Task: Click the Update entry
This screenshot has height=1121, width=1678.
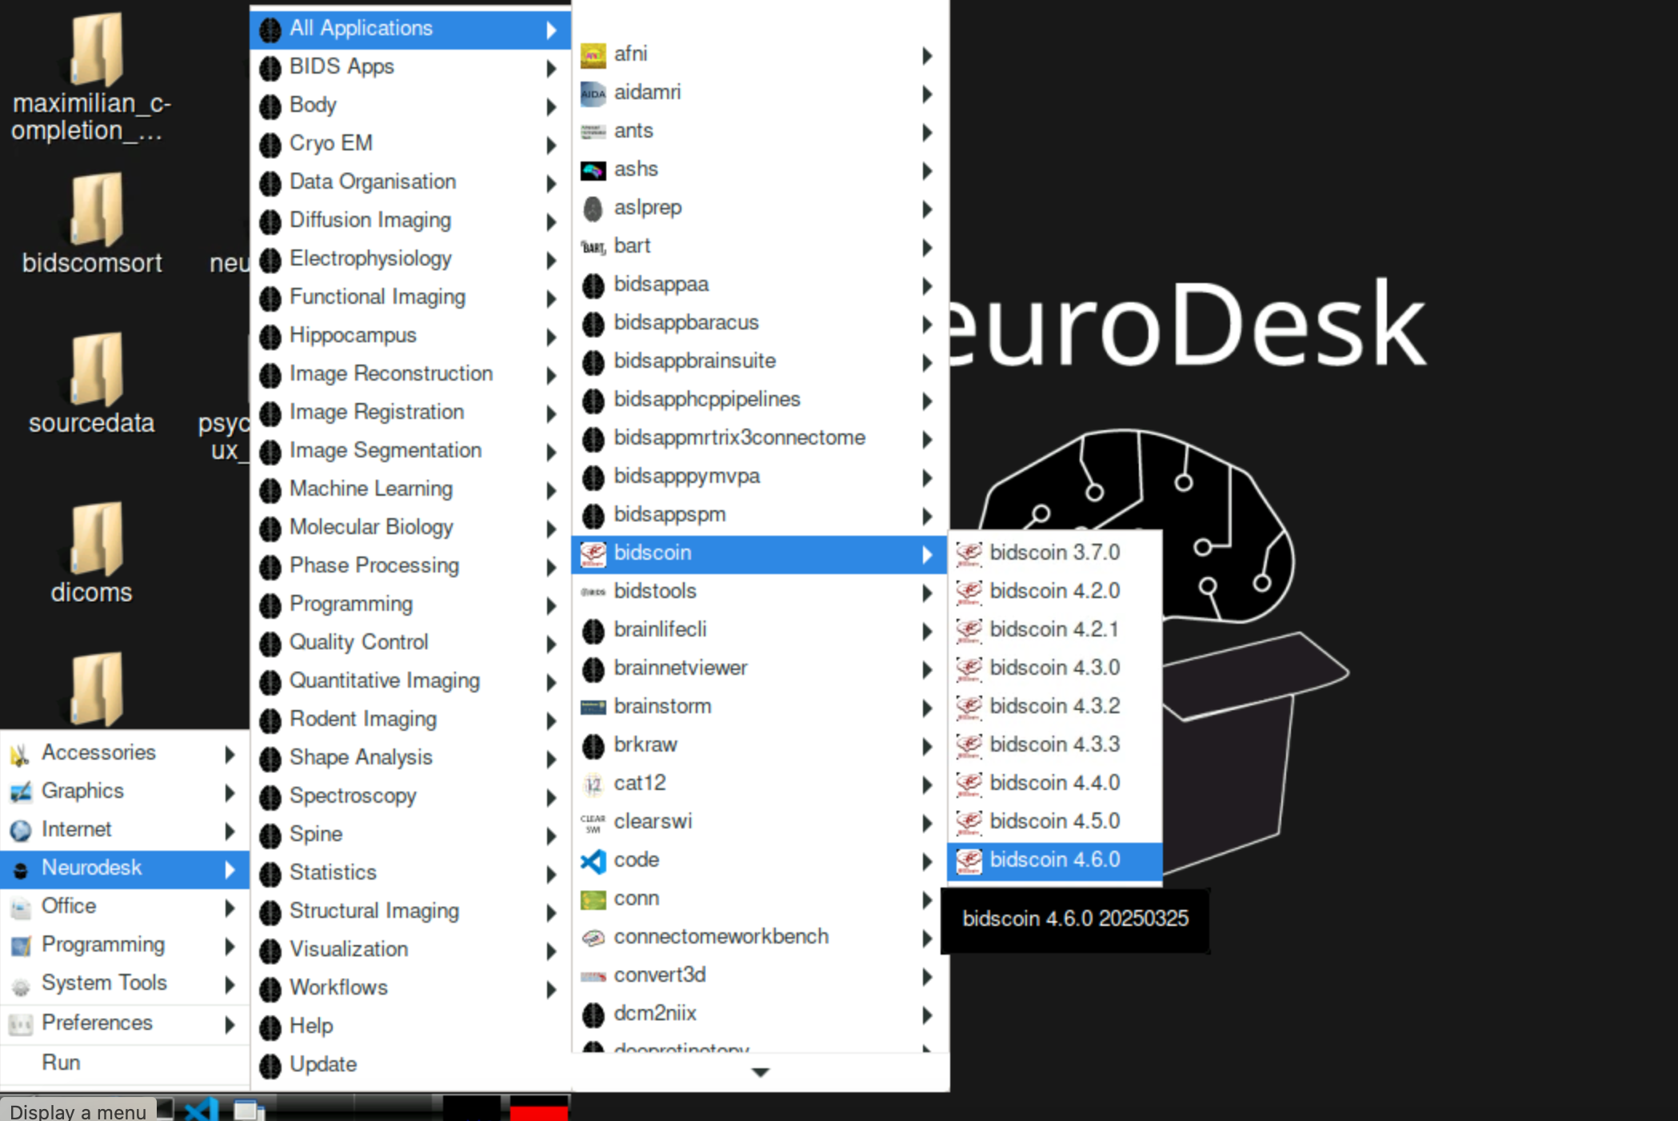Action: pyautogui.click(x=410, y=1065)
